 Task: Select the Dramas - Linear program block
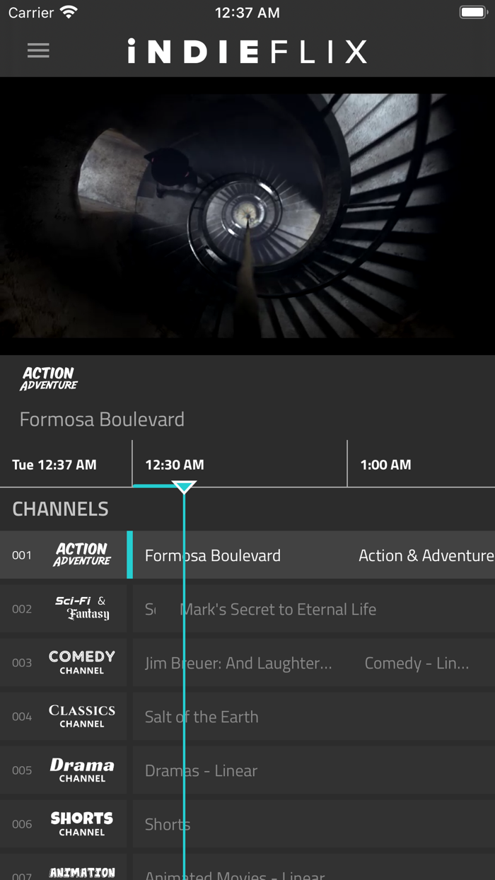point(200,769)
